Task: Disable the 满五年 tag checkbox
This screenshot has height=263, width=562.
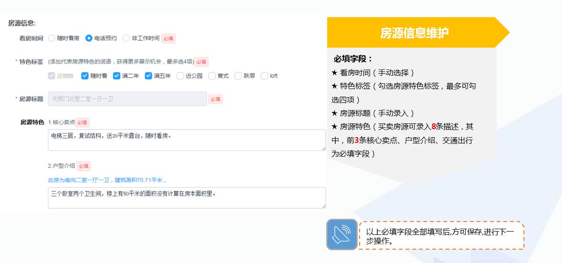Action: pos(149,76)
